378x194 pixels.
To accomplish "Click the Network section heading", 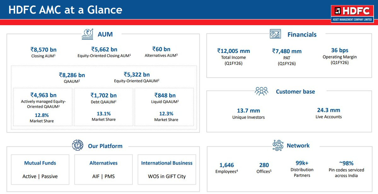I will [298, 145].
